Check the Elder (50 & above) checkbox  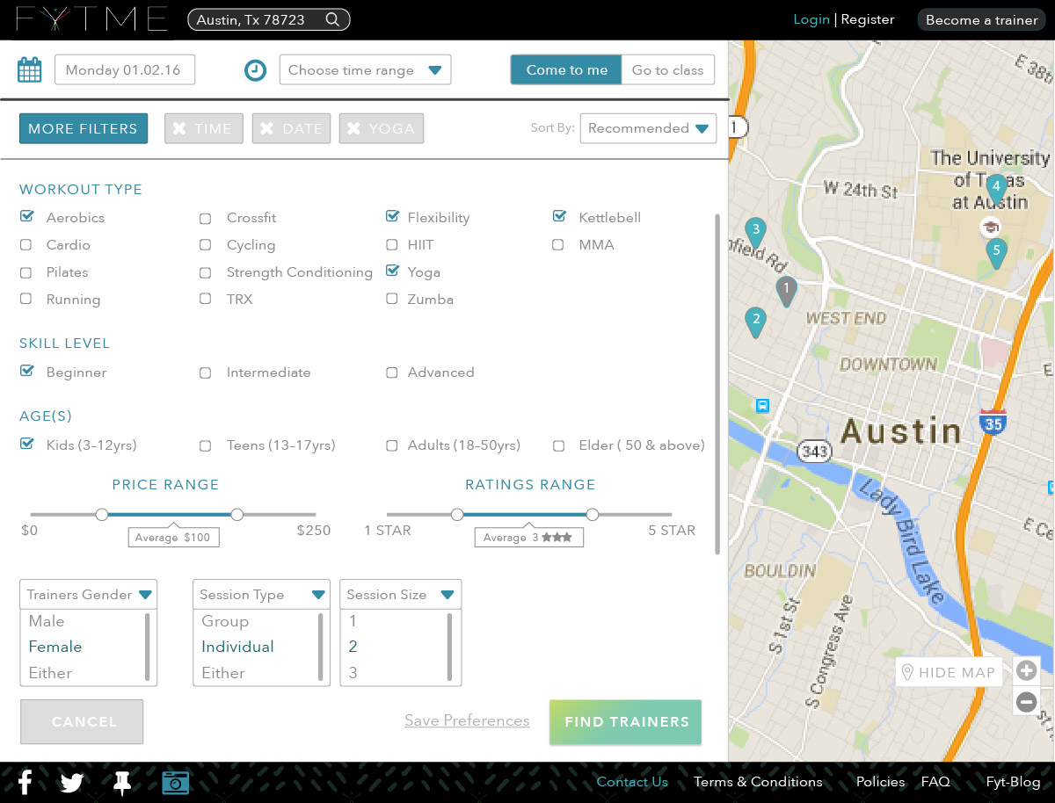pos(558,445)
